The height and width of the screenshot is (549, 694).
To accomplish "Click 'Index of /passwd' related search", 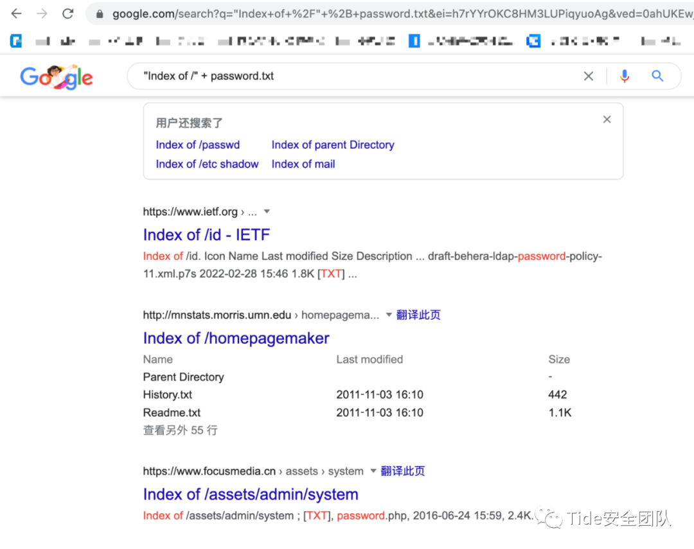I will [x=197, y=145].
